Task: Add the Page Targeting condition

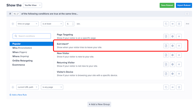Action: click(x=179, y=36)
